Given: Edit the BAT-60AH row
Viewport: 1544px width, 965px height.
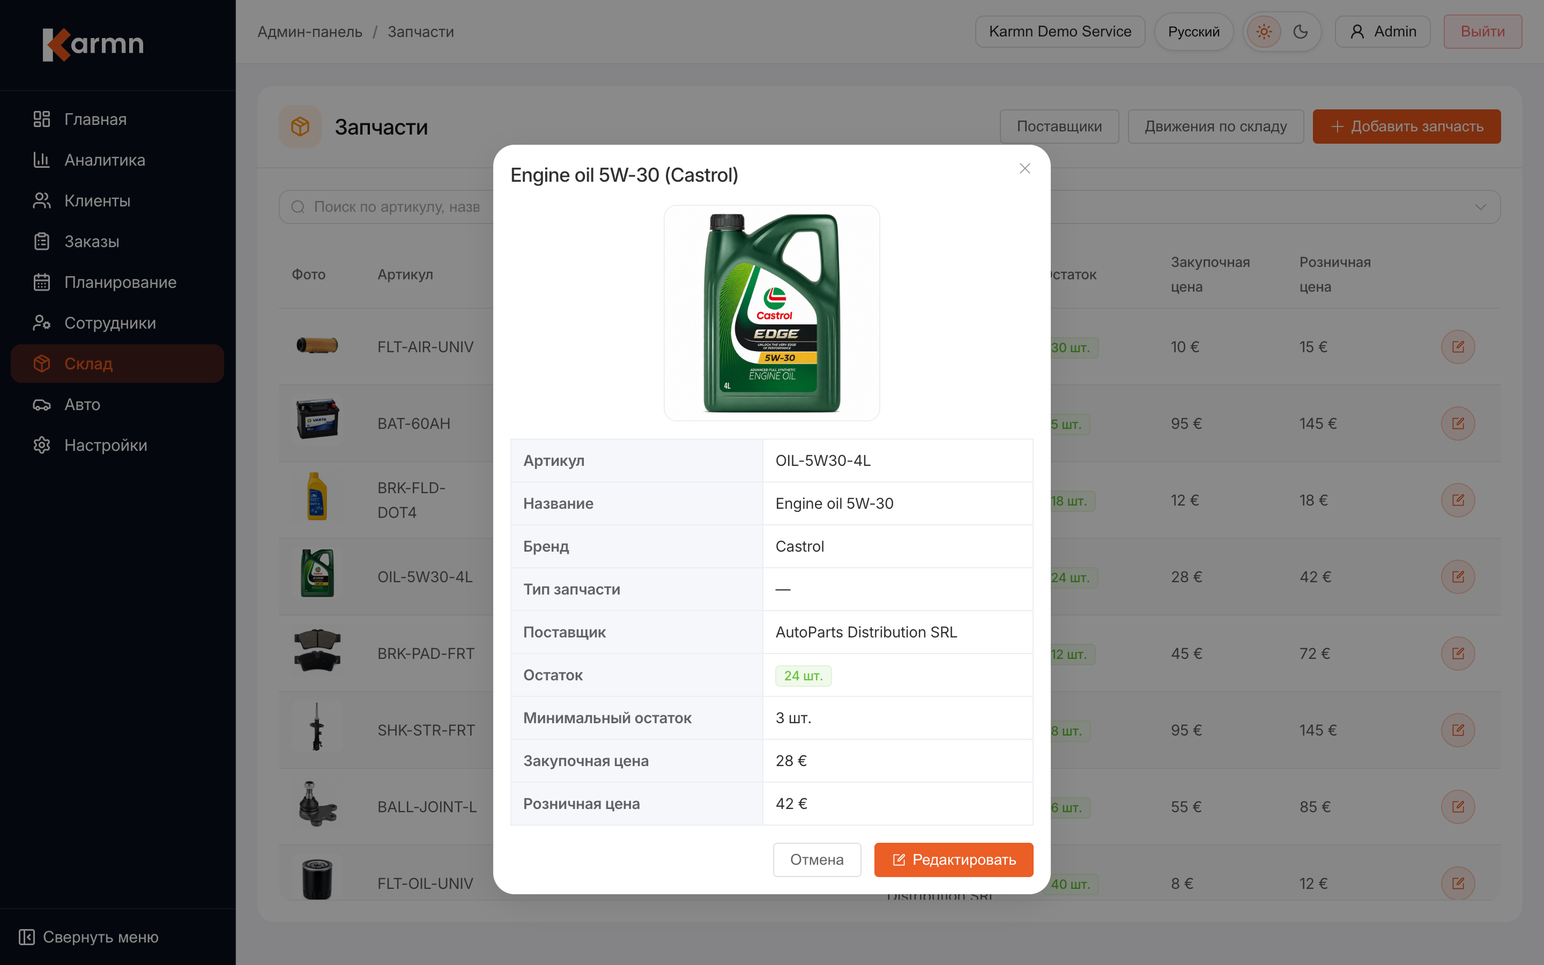Looking at the screenshot, I should 1458,424.
